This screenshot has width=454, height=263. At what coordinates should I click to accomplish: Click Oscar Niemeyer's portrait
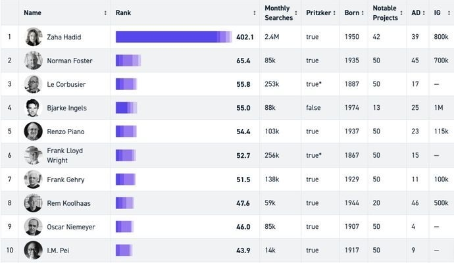pyautogui.click(x=34, y=227)
